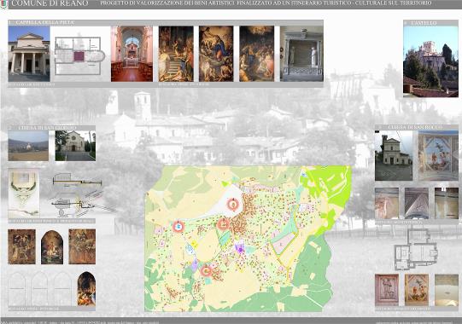Click the municipal crest beside COMUNE DI REANO
Viewport: 462px width, 324px height.
click(3, 4)
